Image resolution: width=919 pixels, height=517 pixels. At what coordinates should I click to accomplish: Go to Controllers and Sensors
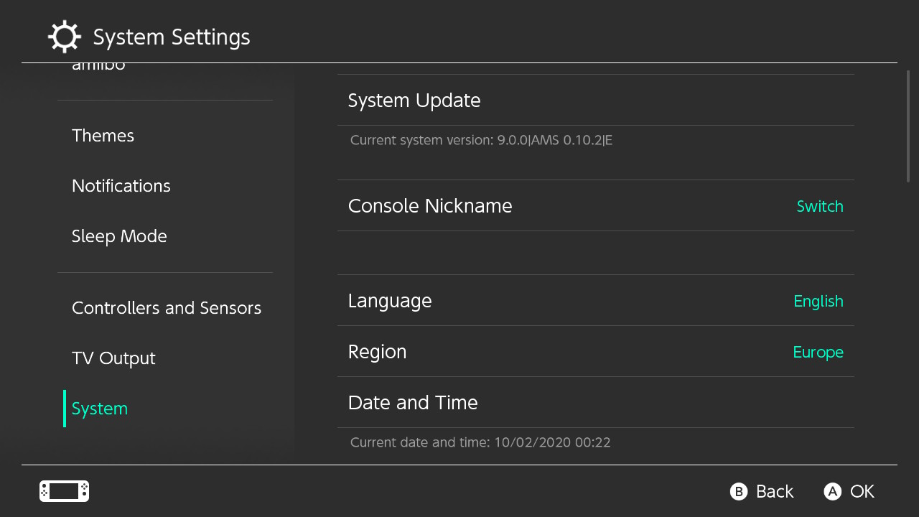[x=165, y=308]
